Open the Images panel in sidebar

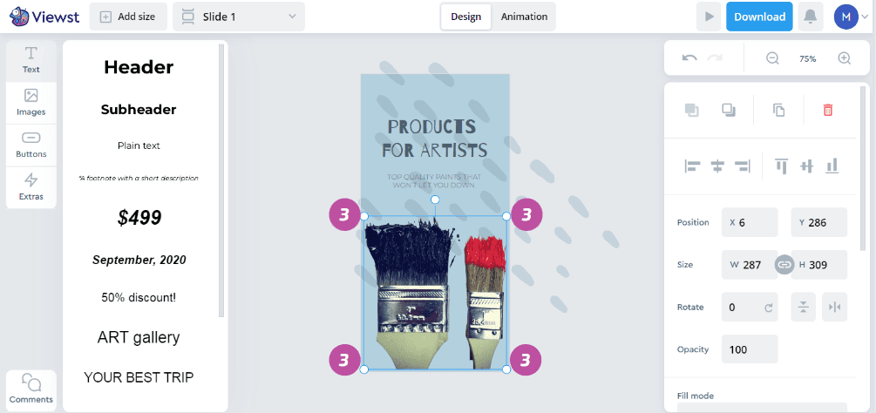(x=31, y=103)
